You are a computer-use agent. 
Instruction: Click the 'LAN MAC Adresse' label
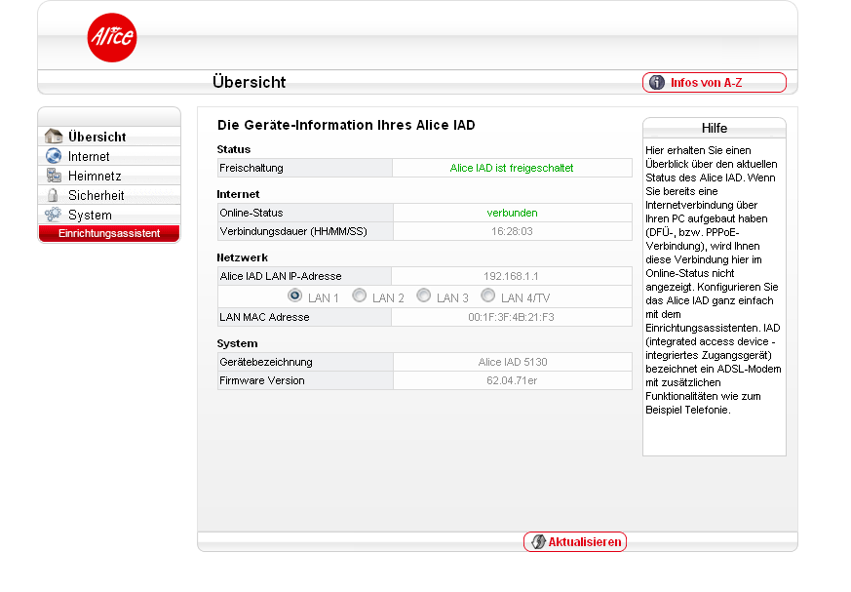[264, 317]
